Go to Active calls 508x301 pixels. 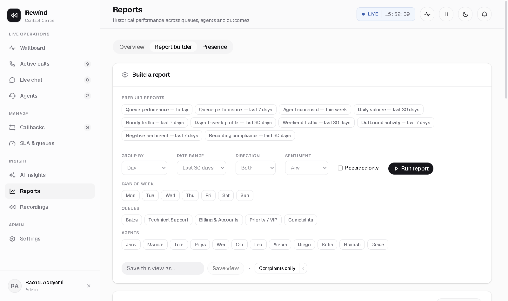(50, 64)
